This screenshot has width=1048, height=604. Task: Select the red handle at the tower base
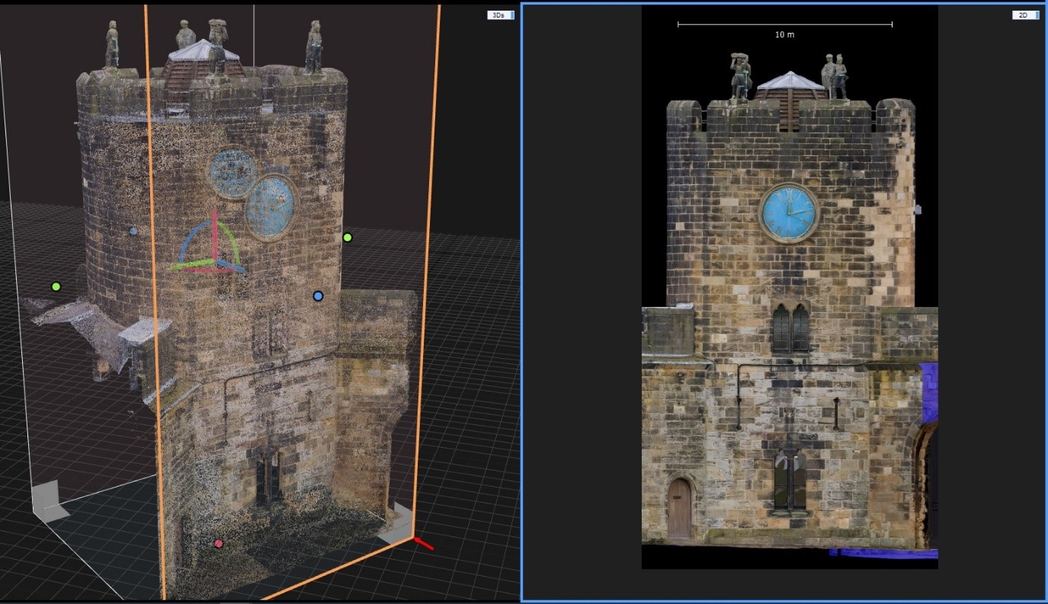click(x=219, y=544)
